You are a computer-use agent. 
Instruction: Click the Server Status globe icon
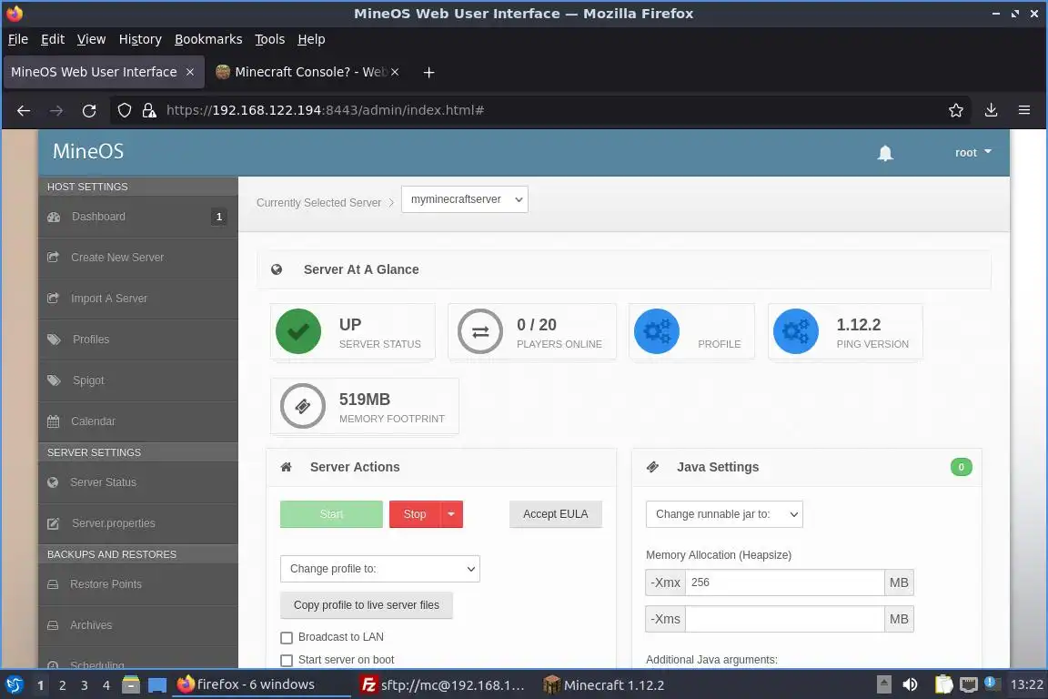click(53, 482)
